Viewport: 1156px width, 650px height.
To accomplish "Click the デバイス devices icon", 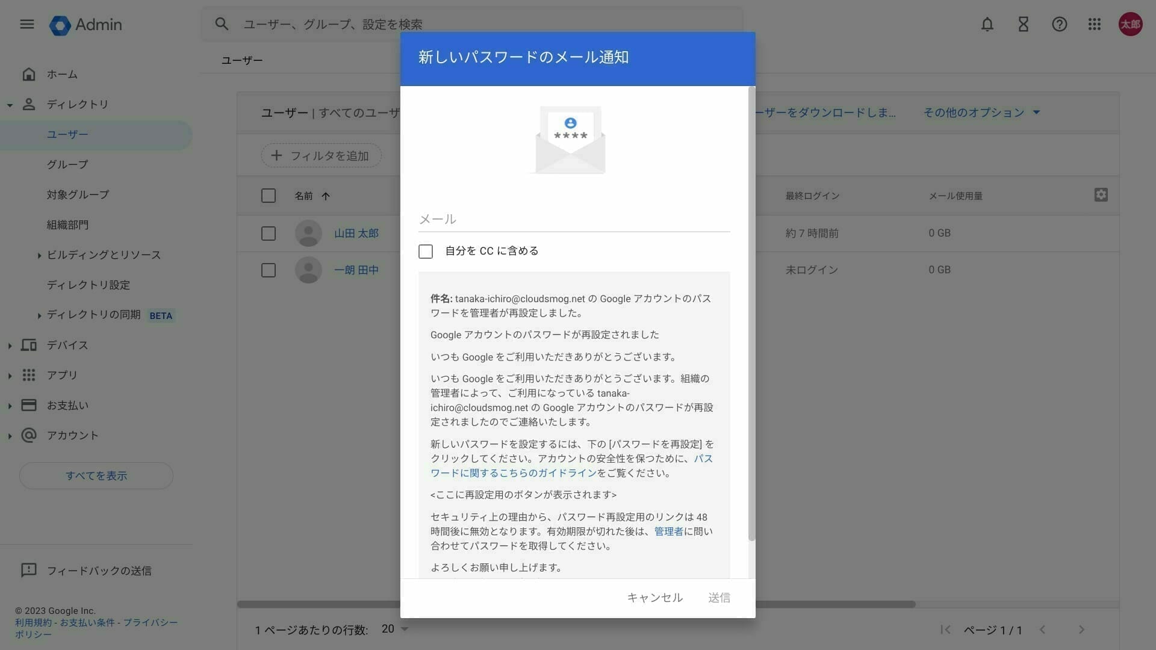I will point(28,345).
